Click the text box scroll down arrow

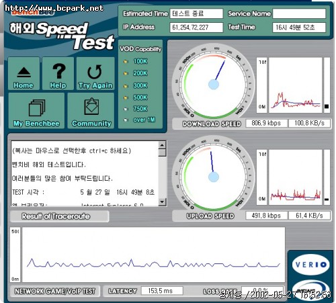(x=162, y=202)
